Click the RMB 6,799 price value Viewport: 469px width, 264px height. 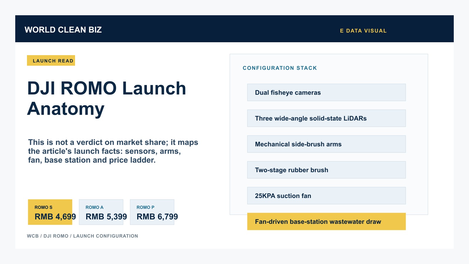157,216
